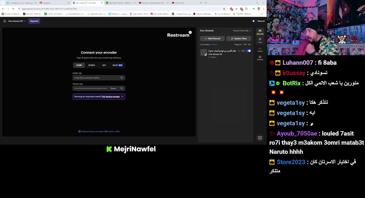Open The best ChatBot bookmark
The width and height of the screenshot is (365, 198).
11,14
